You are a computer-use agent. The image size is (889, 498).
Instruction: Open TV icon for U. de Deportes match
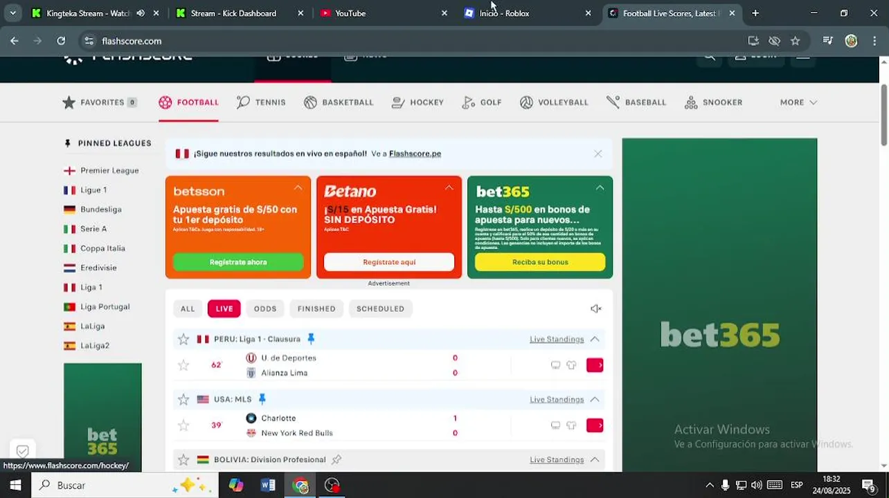[555, 365]
